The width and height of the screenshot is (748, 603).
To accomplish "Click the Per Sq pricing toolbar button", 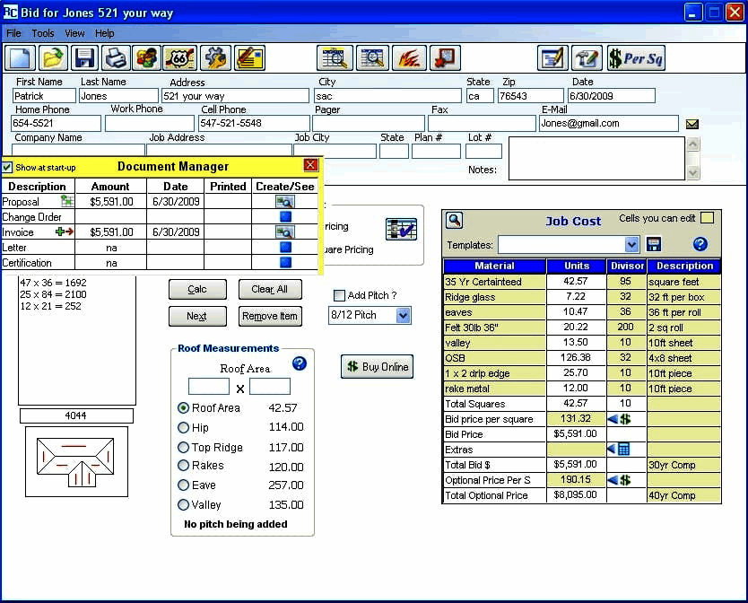I will click(x=635, y=58).
